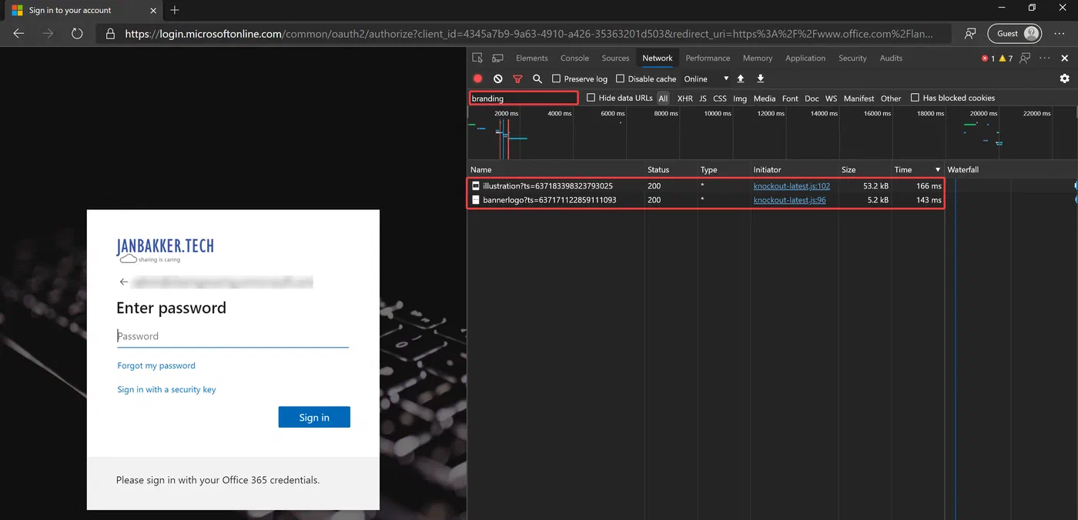The height and width of the screenshot is (520, 1078).
Task: Activate the inspect element picker in DevTools
Action: click(x=478, y=58)
